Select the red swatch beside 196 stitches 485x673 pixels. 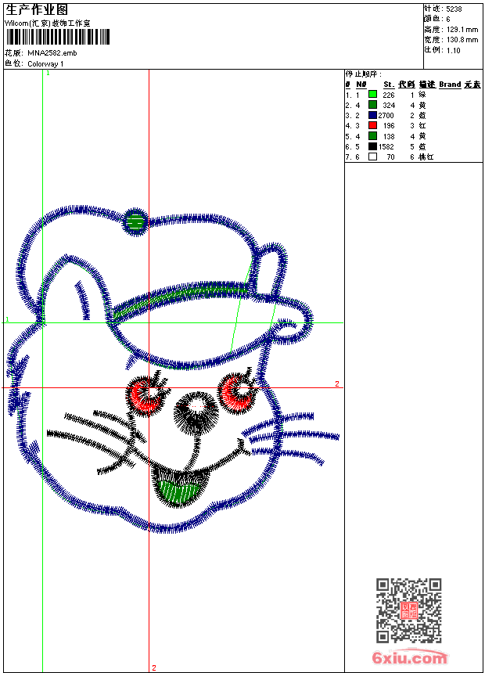372,125
